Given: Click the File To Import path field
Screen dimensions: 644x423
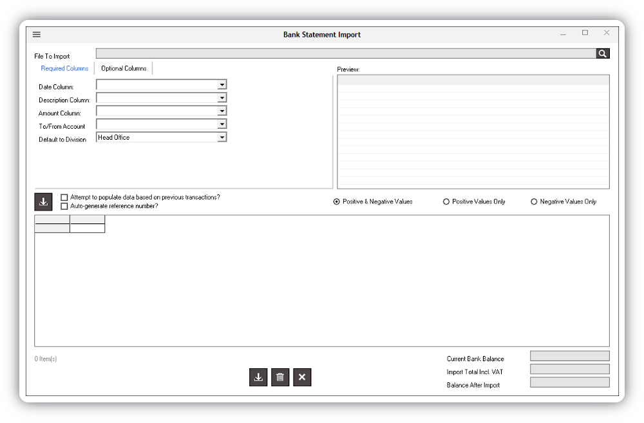Looking at the screenshot, I should (346, 53).
